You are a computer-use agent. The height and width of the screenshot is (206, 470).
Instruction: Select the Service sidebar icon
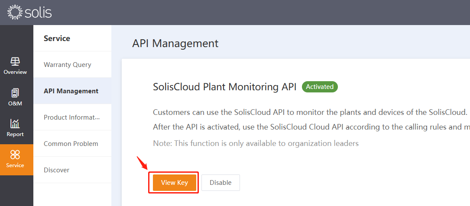click(x=15, y=155)
